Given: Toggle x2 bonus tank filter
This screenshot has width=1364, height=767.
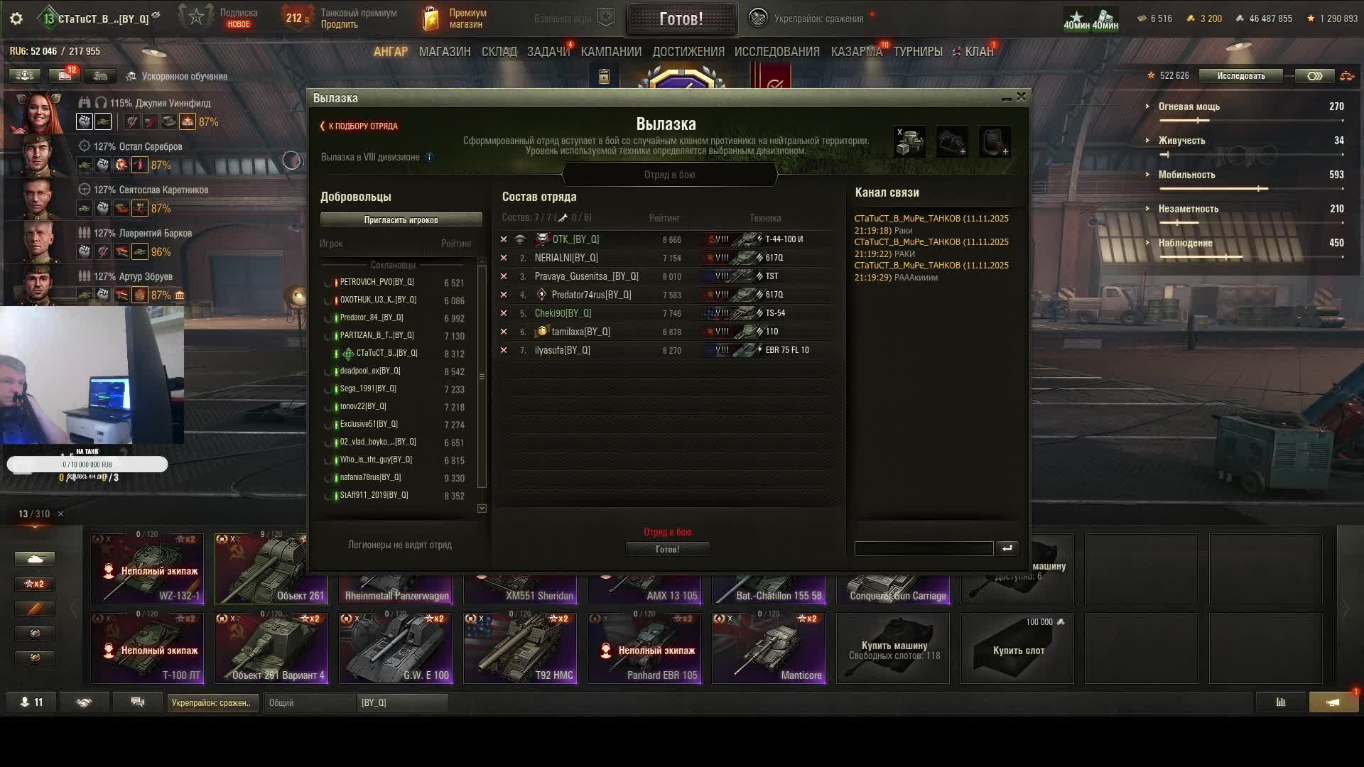Looking at the screenshot, I should coord(34,584).
